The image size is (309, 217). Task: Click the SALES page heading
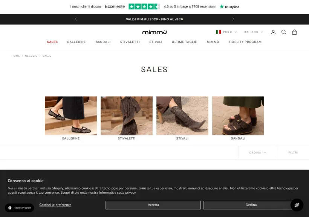154,70
